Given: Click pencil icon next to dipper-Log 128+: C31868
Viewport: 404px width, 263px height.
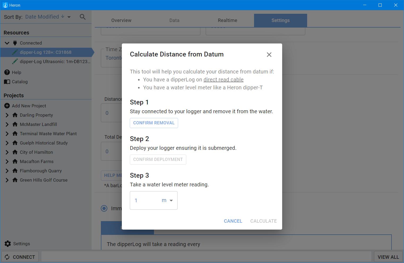Looking at the screenshot, I should (x=15, y=52).
